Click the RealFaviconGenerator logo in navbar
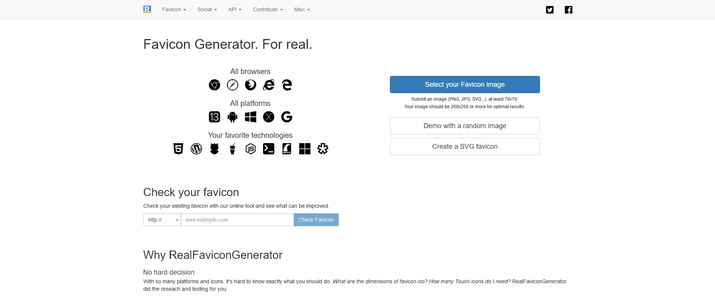 (147, 9)
